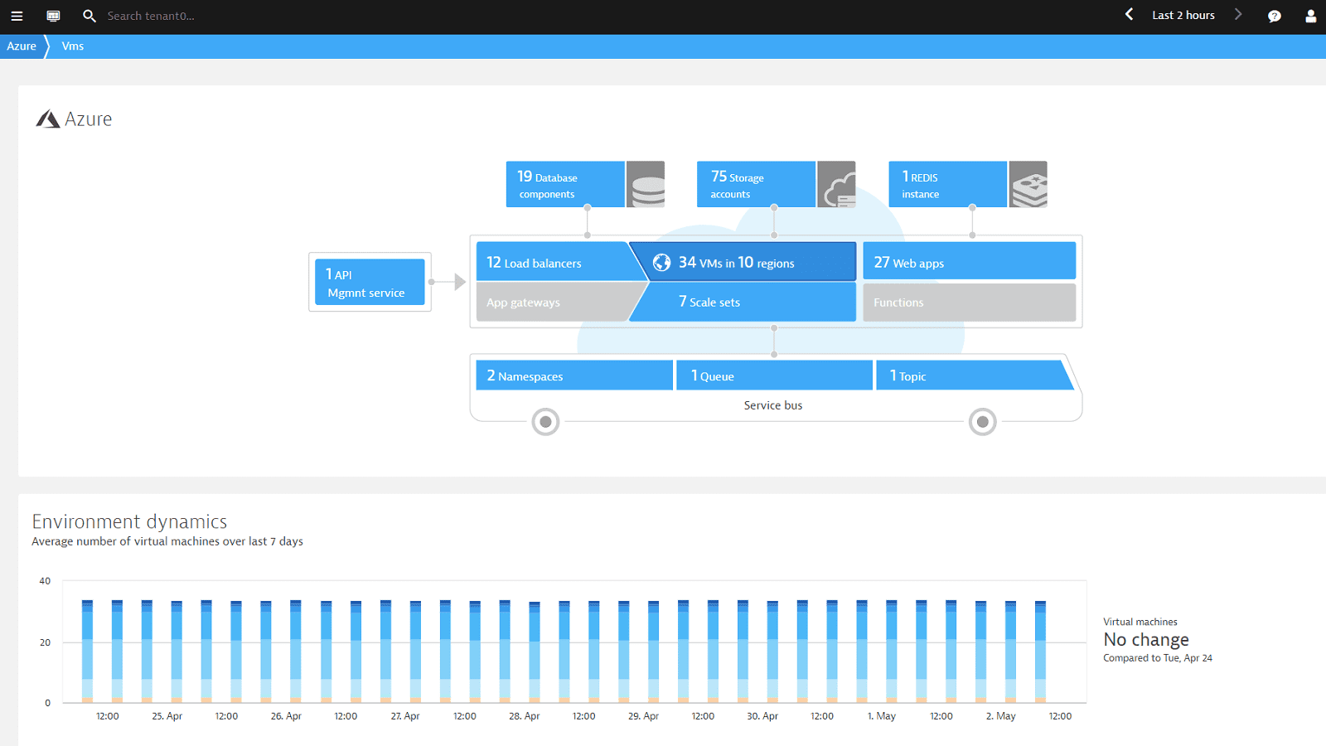Navigate to Azure breadcrumb
1326x746 pixels.
click(x=22, y=46)
